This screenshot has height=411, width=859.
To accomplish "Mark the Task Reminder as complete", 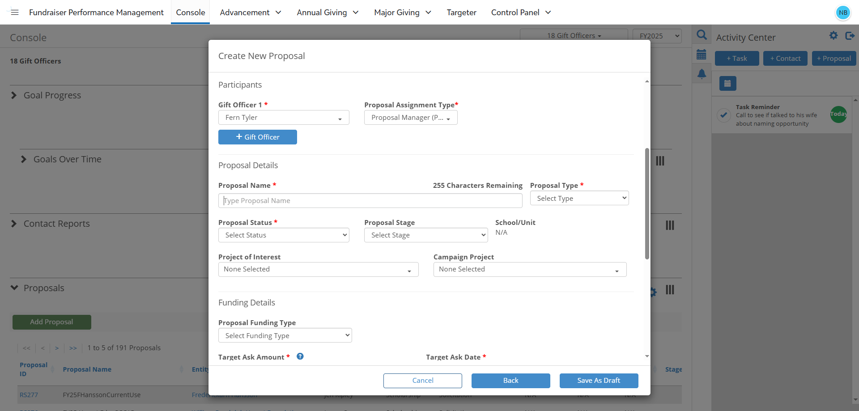I will (x=723, y=115).
